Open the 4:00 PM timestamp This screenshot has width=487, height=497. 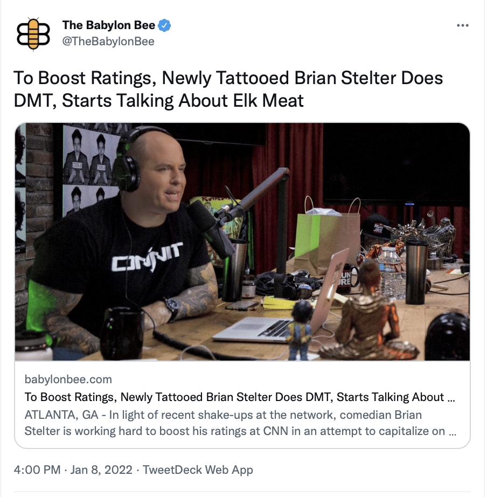coord(37,470)
